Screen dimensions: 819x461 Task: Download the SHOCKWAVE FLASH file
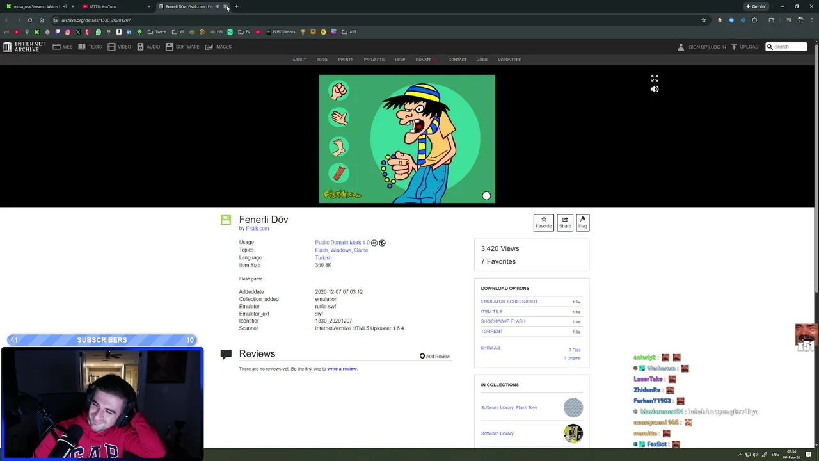pyautogui.click(x=503, y=321)
